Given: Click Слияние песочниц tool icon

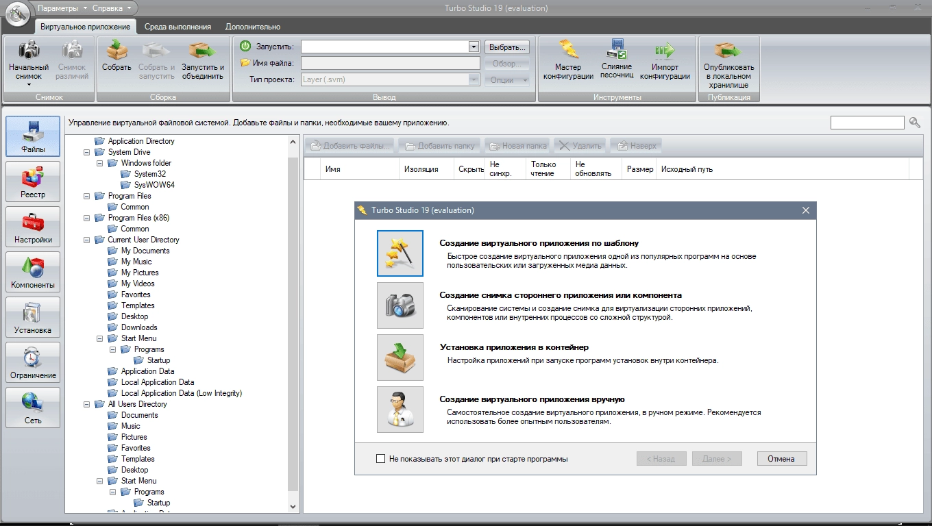Looking at the screenshot, I should click(617, 49).
